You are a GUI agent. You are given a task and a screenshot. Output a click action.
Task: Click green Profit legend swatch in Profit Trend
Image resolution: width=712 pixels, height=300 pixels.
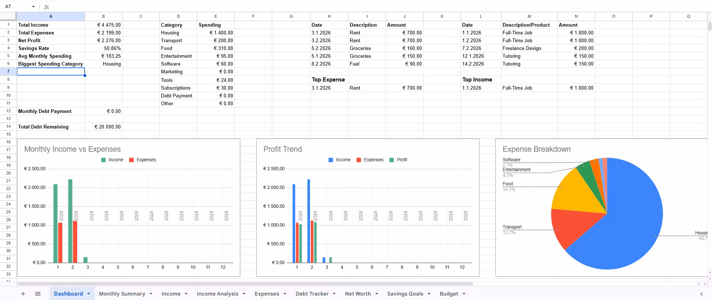(x=392, y=160)
